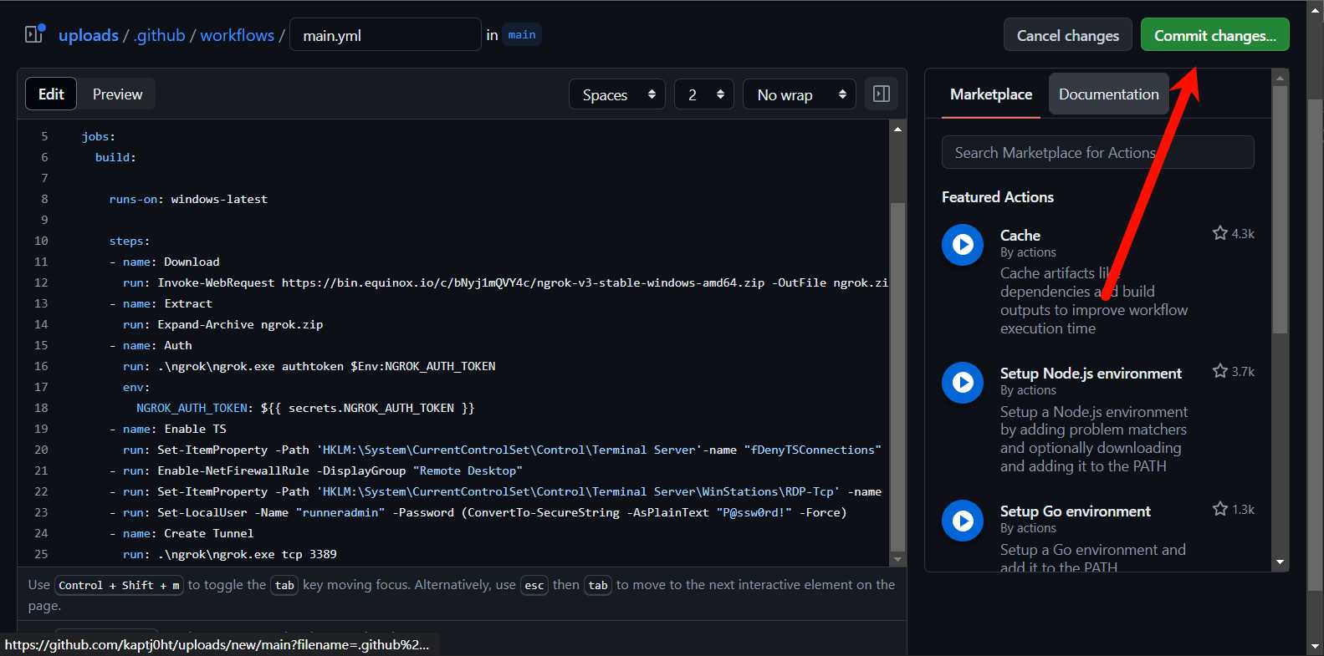Click the code editor scroll down arrow
This screenshot has height=656, width=1324.
coord(897,559)
